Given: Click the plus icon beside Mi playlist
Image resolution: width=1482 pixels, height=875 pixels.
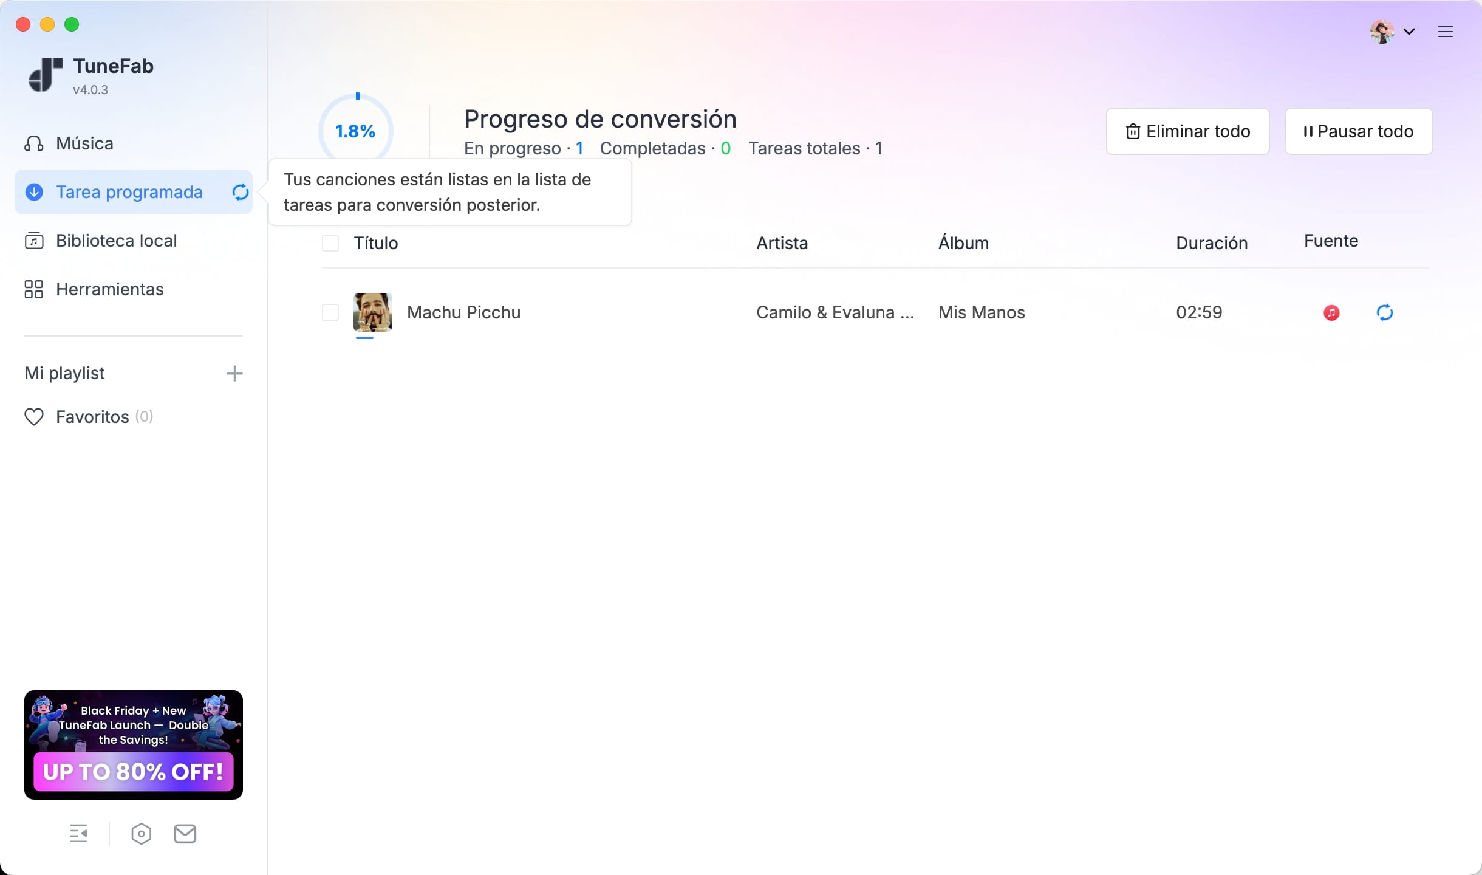Looking at the screenshot, I should pyautogui.click(x=234, y=373).
